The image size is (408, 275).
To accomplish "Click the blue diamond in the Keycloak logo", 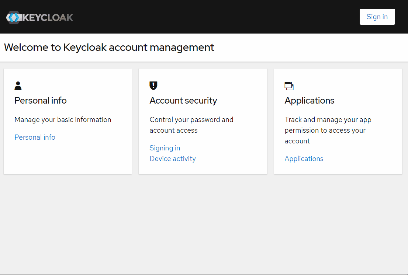I will click(13, 17).
